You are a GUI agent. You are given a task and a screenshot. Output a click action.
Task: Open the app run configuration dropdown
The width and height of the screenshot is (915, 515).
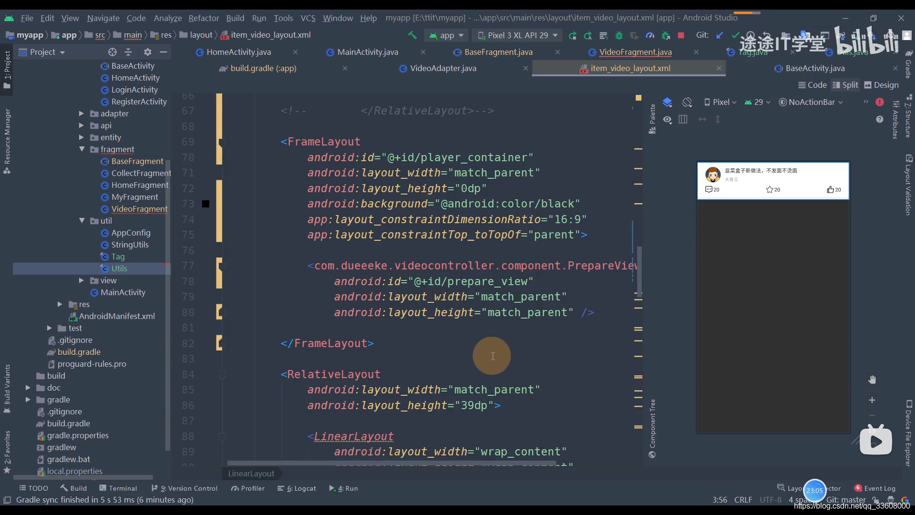click(447, 35)
